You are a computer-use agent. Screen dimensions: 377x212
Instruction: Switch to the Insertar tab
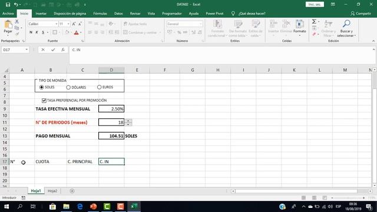pos(41,14)
